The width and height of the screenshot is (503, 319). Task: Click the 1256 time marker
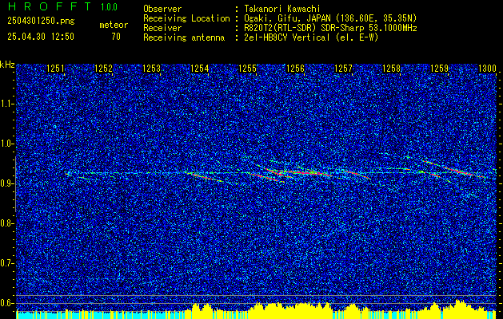(295, 69)
